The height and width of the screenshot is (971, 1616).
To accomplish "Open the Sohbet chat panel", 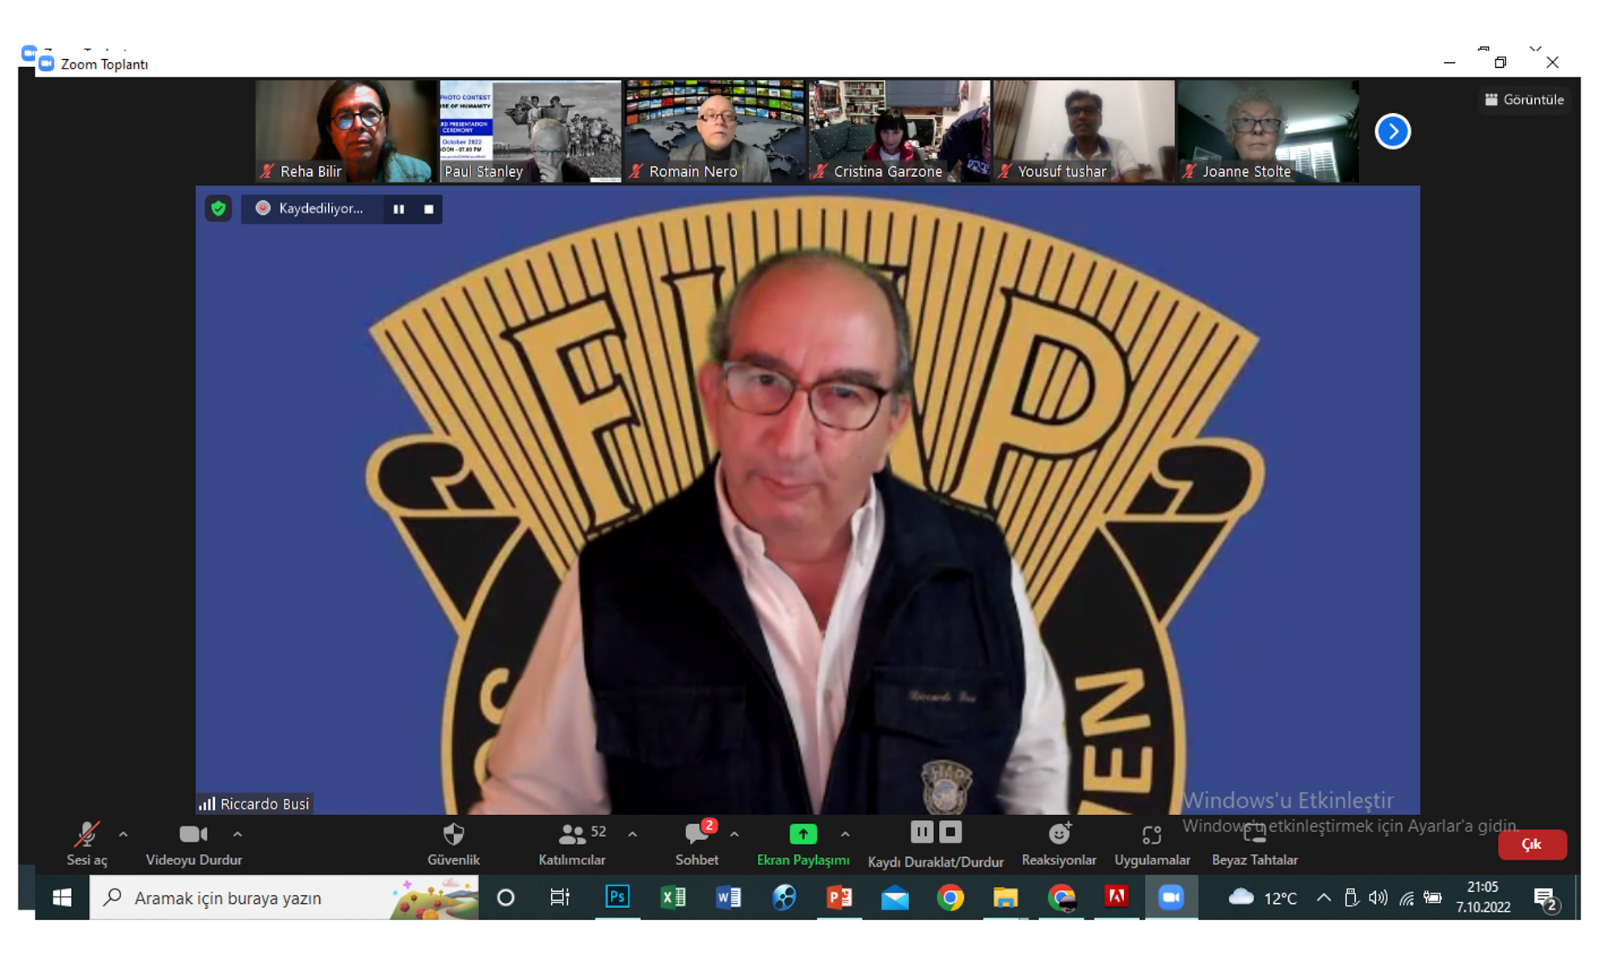I will pyautogui.click(x=696, y=843).
